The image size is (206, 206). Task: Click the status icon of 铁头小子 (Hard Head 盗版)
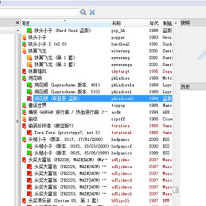pos(29,30)
